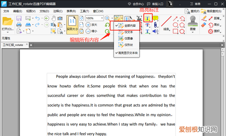Image resolution: width=226 pixels, height=136 pixels.
Task: Expand the new document dropdown arrow
Action: click(x=33, y=31)
